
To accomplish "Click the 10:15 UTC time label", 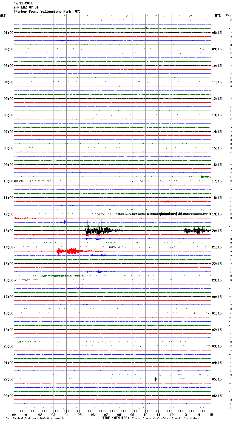I will [217, 66].
